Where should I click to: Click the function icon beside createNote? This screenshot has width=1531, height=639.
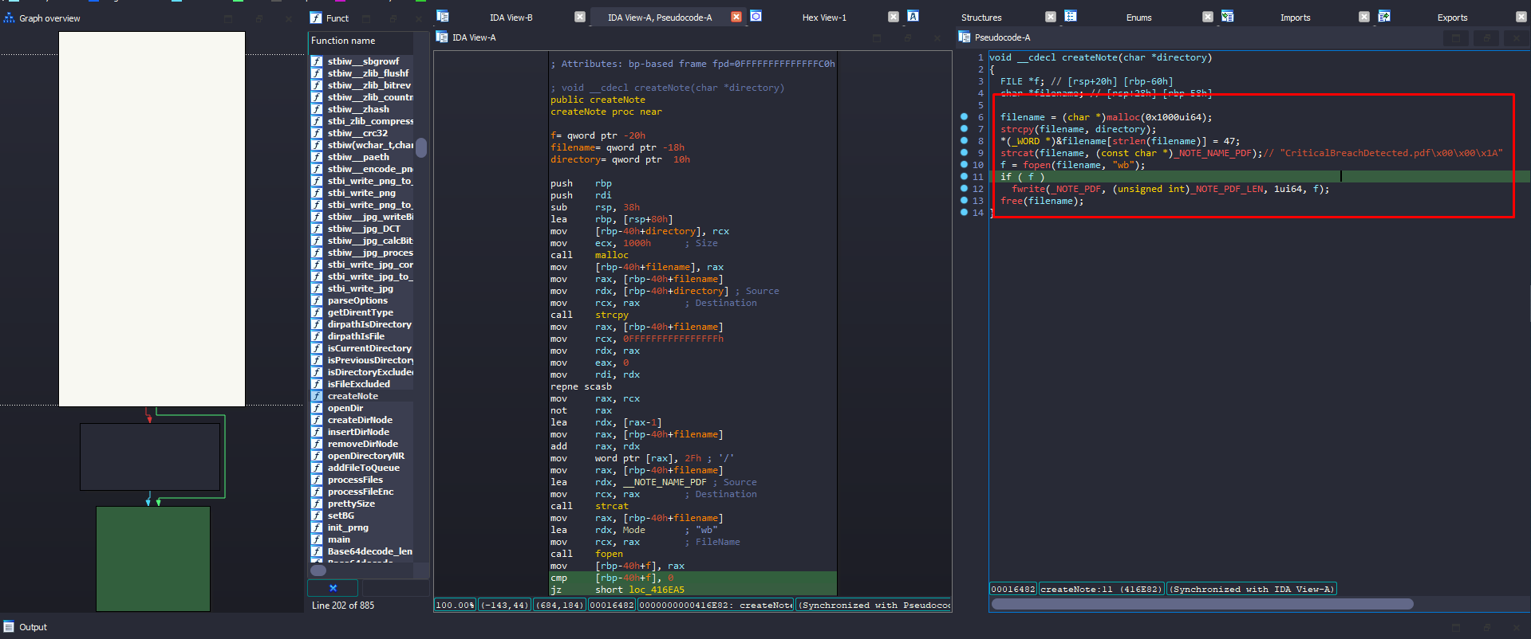pos(317,396)
